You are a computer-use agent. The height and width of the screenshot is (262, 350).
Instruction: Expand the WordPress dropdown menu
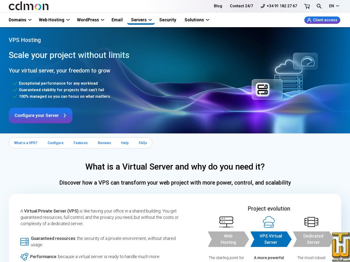pos(90,20)
